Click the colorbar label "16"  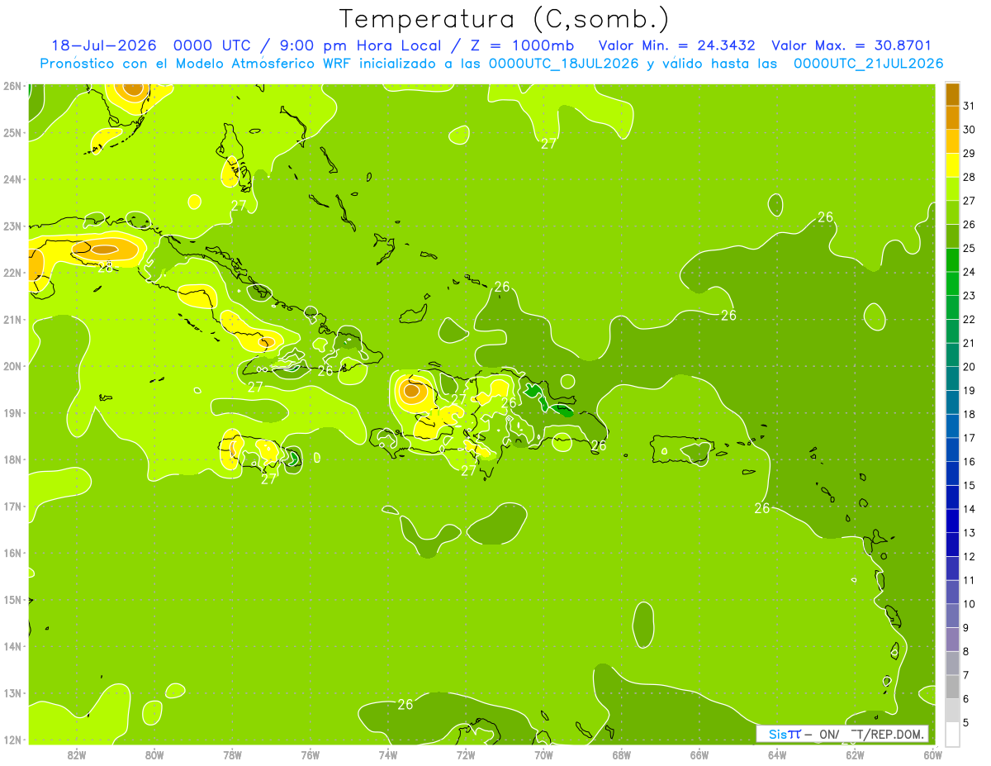click(969, 461)
